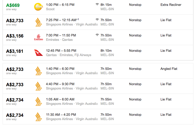The image size is (196, 127).
Task: Click Singapore Airlines logo on 1:40 PM flight
Action: pyautogui.click(x=39, y=71)
